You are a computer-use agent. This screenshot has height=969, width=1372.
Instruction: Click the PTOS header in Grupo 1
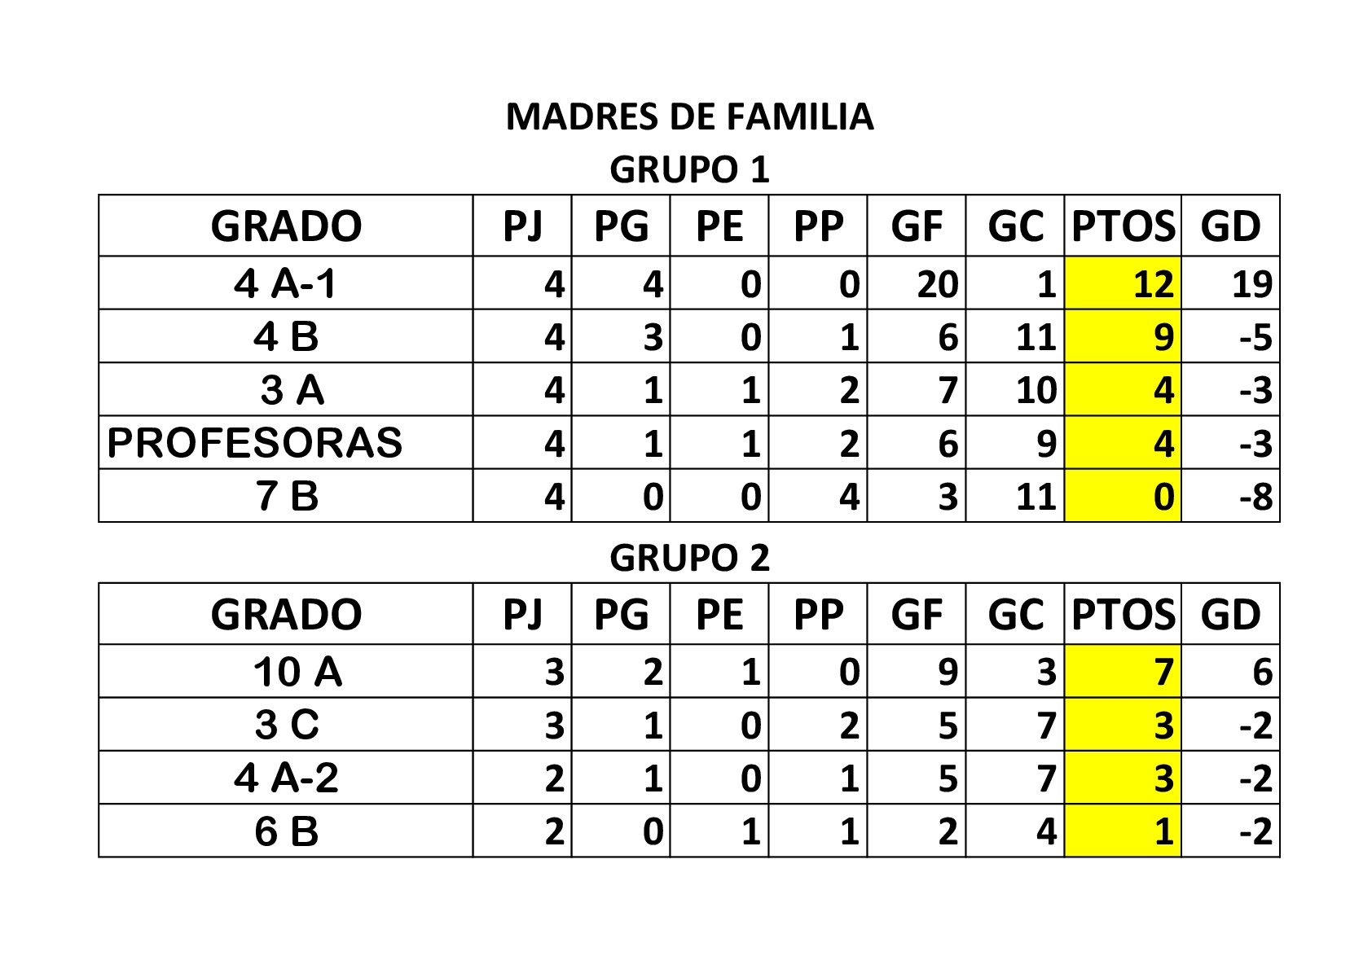pyautogui.click(x=1123, y=226)
